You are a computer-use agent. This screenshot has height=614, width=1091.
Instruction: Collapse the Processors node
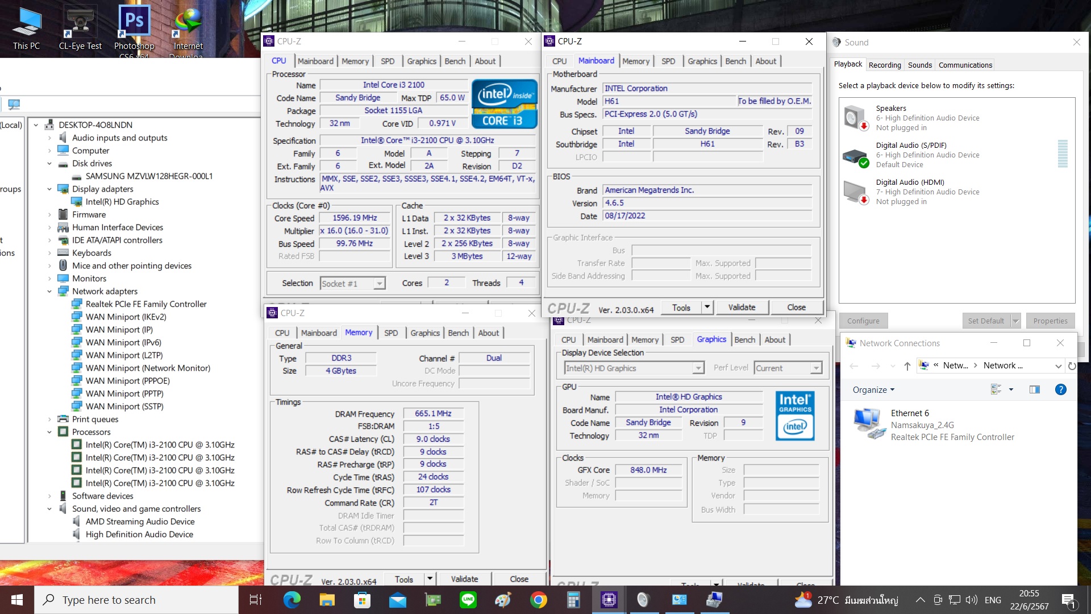click(49, 432)
